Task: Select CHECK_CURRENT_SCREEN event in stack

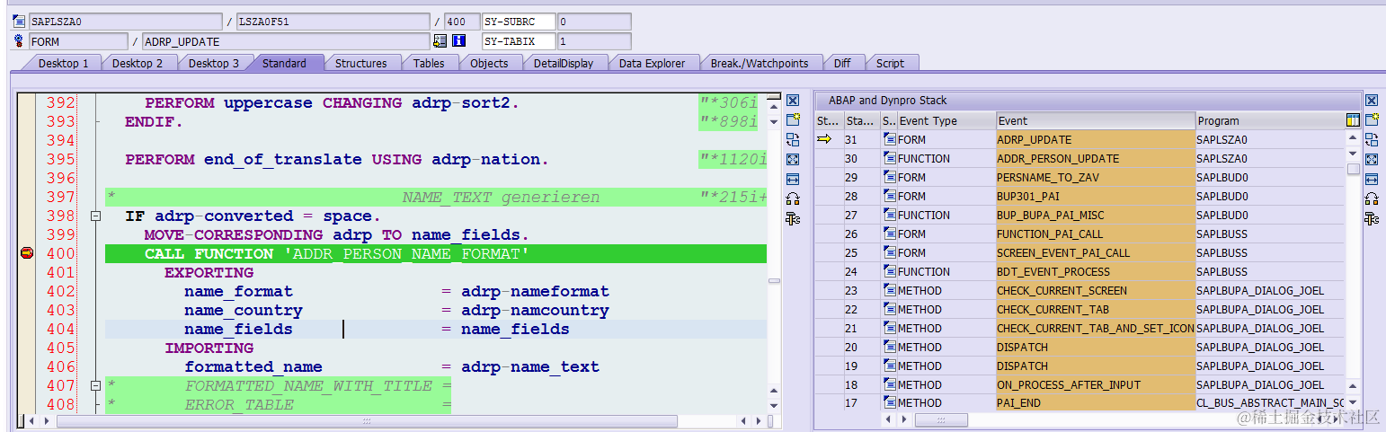Action: click(1096, 290)
